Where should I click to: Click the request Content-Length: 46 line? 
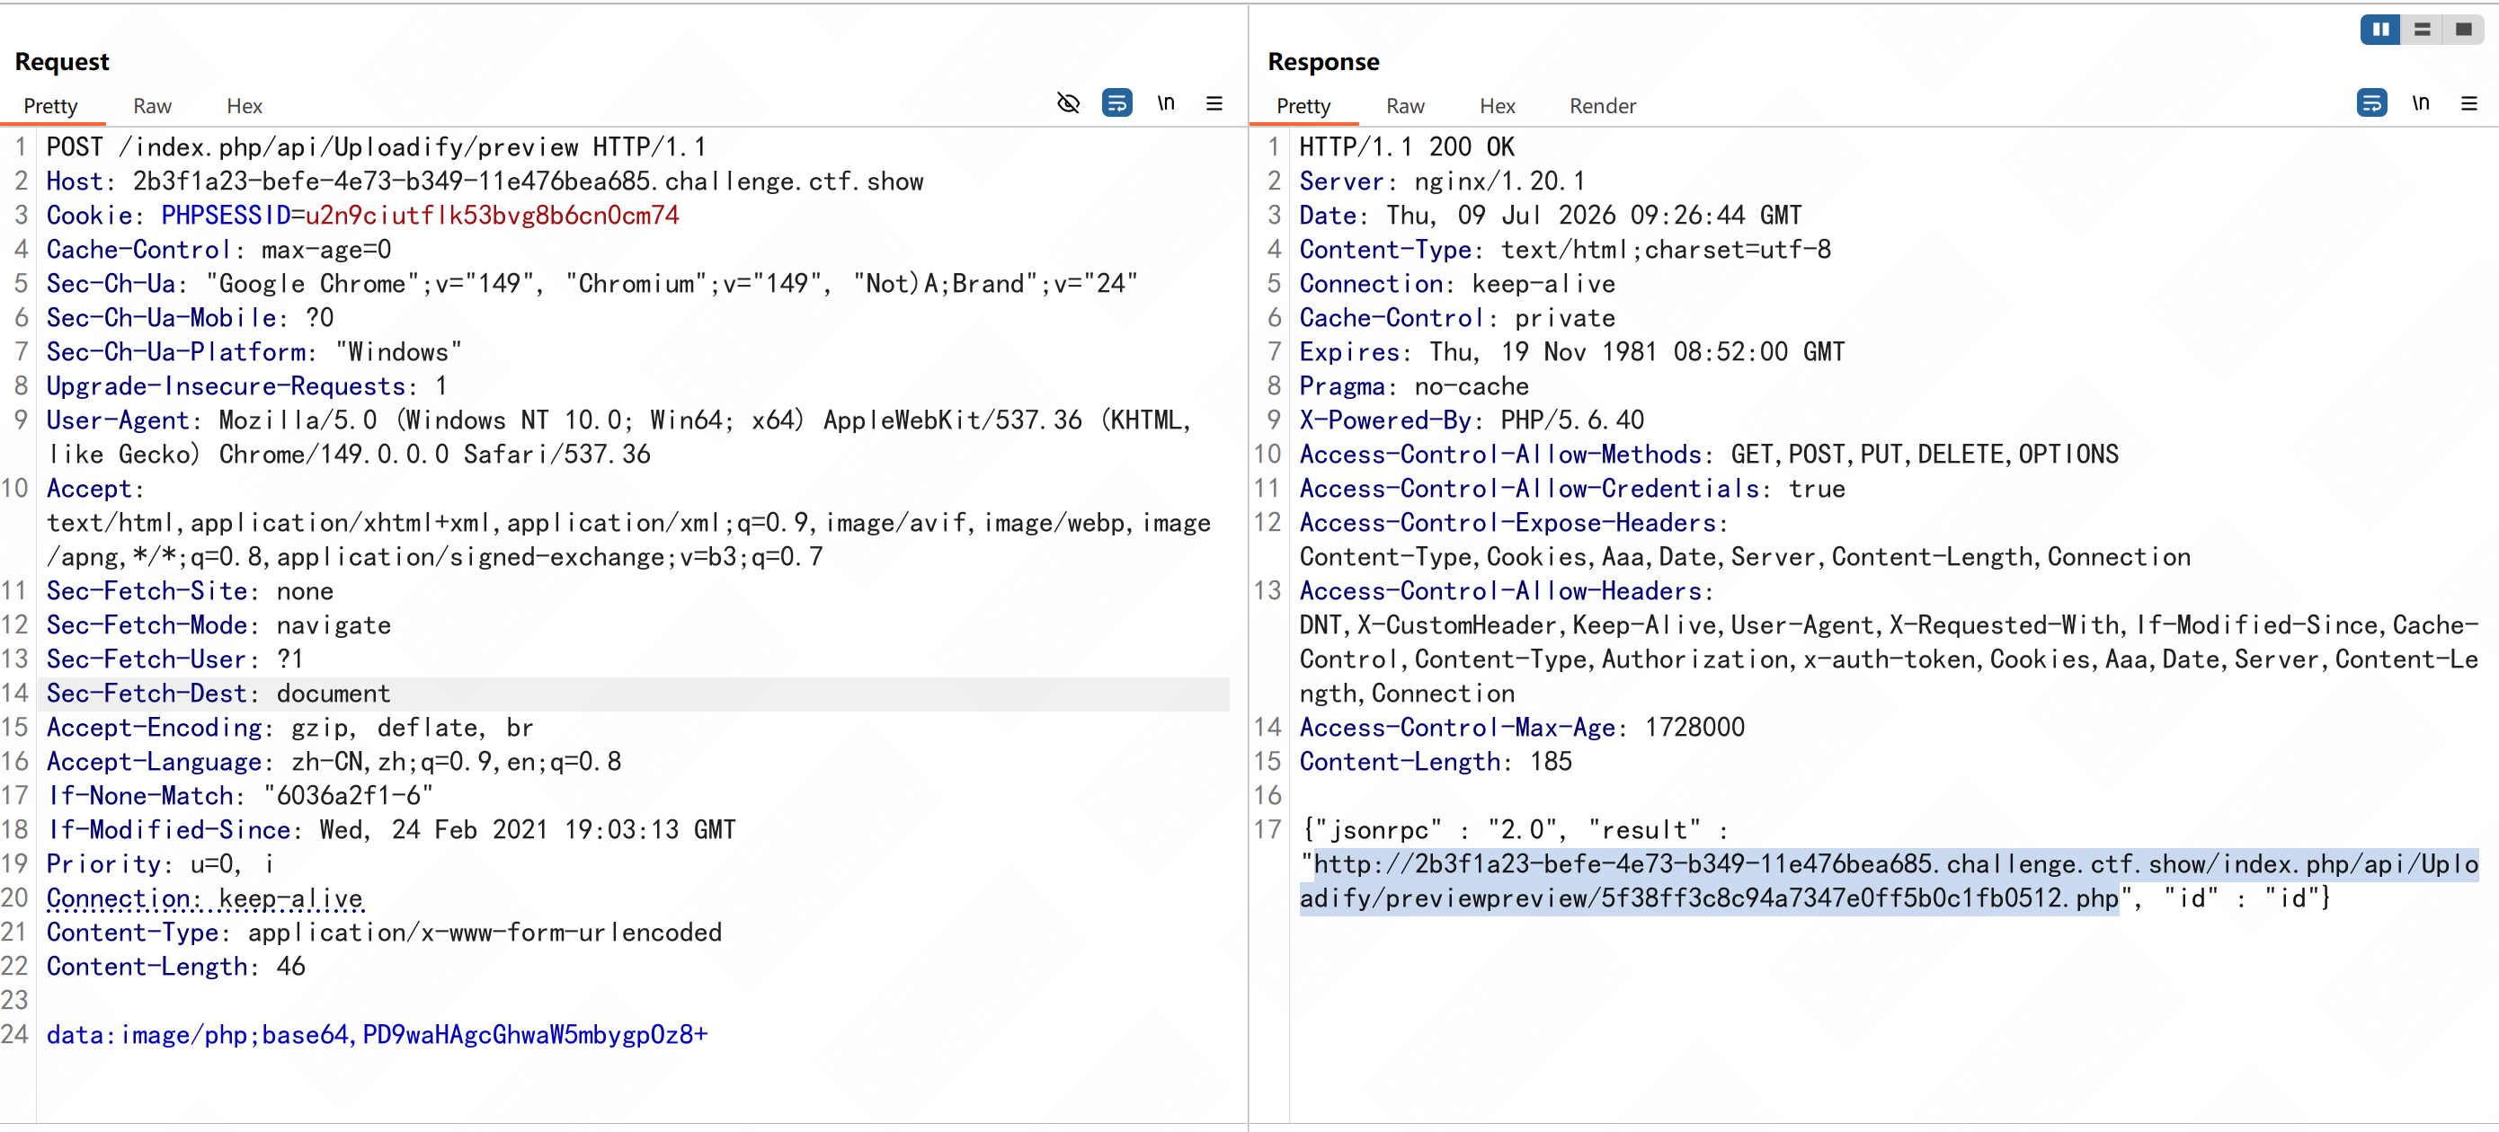[x=175, y=968]
